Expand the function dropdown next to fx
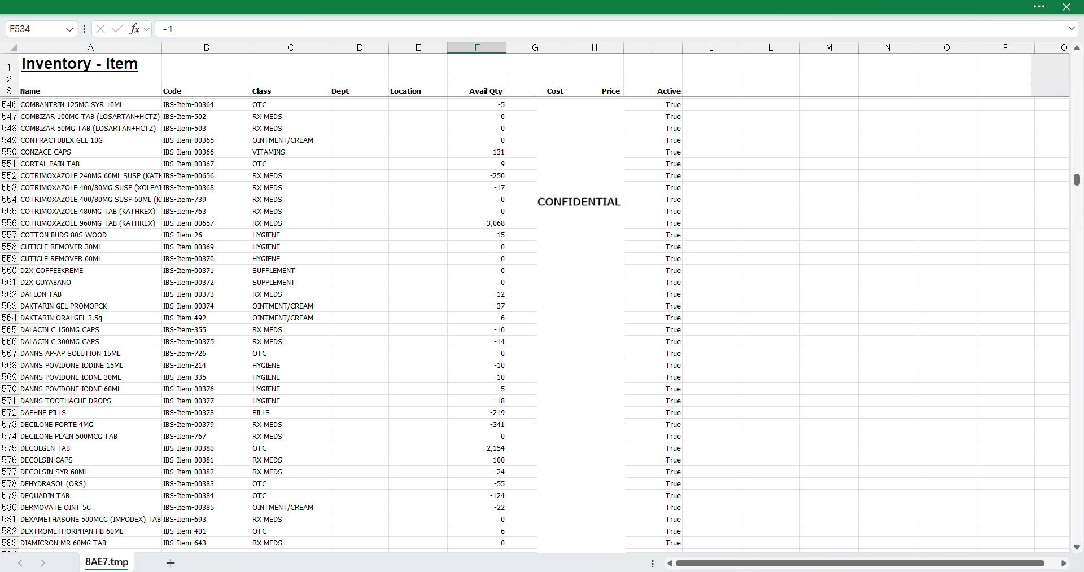 147,29
